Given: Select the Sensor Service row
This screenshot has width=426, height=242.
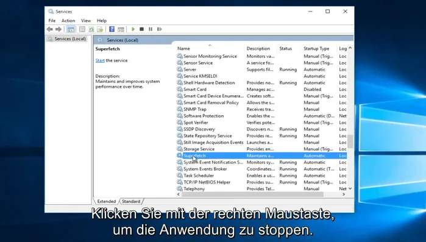Looking at the screenshot, I should pyautogui.click(x=261, y=63).
